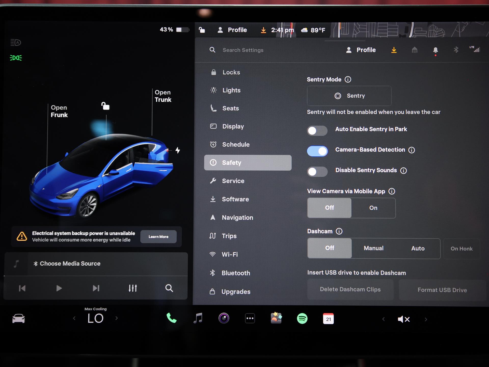489x367 pixels.
Task: Select the Safety settings menu
Action: click(248, 163)
